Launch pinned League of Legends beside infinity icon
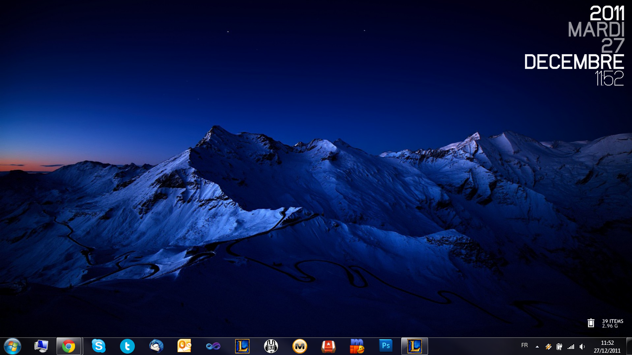Image resolution: width=632 pixels, height=355 pixels. [242, 346]
